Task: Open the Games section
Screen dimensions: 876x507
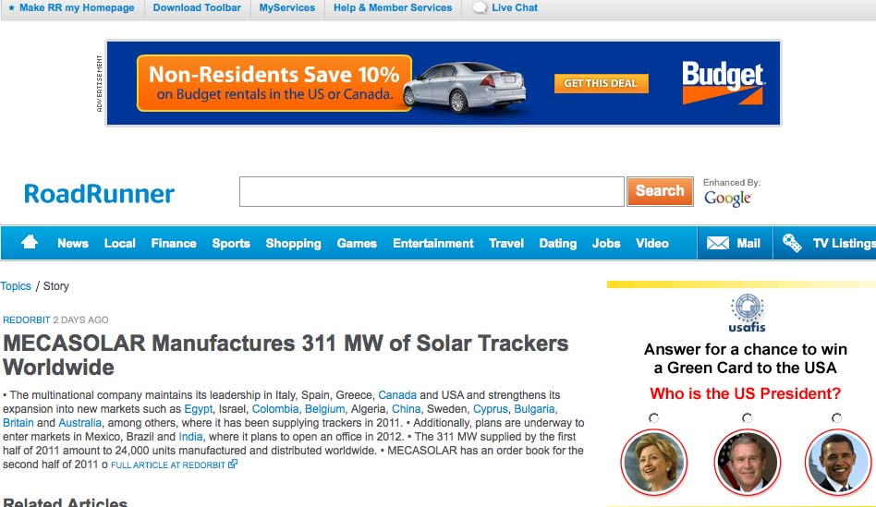Action: [357, 244]
